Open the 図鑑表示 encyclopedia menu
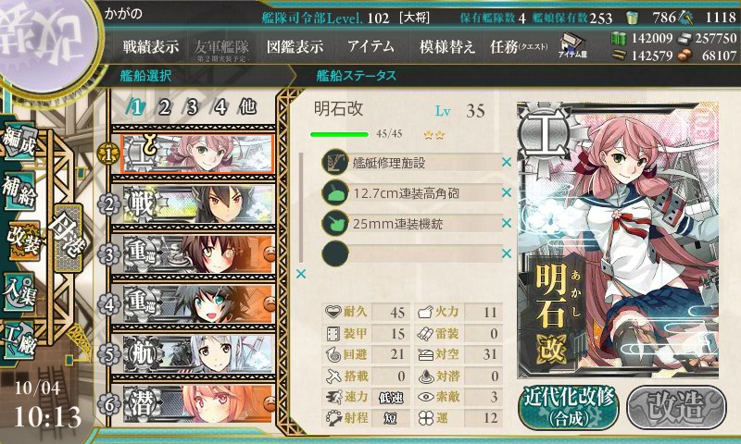 pyautogui.click(x=295, y=46)
